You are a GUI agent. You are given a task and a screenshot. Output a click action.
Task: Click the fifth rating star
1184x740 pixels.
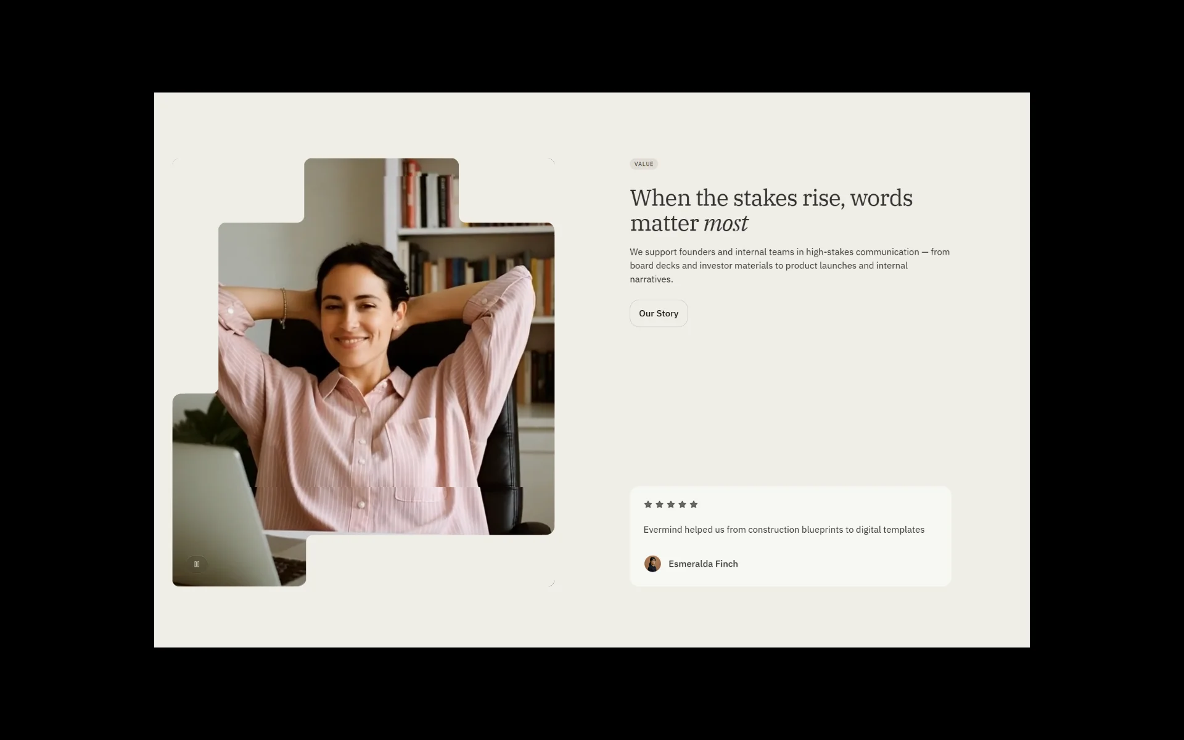coord(694,504)
